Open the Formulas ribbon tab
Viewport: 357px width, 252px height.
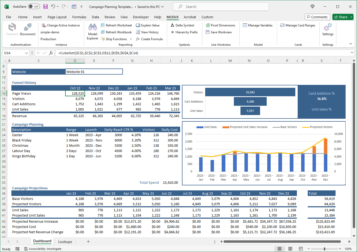pos(79,17)
